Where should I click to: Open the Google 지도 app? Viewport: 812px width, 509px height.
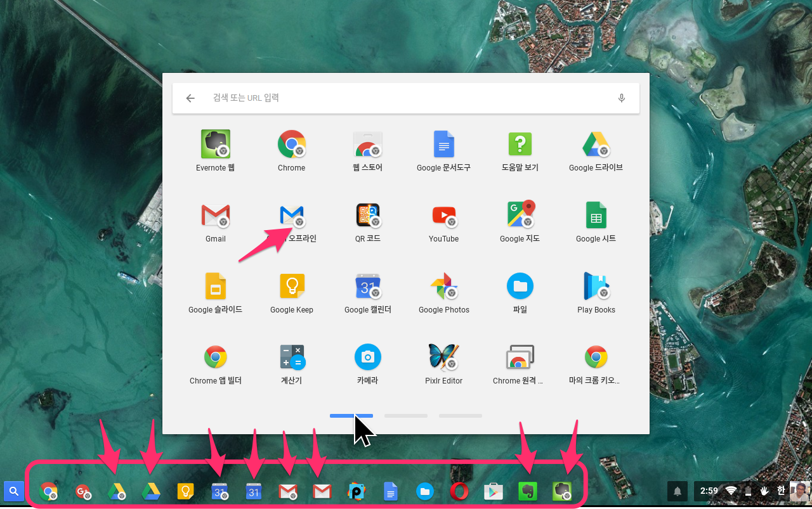520,222
